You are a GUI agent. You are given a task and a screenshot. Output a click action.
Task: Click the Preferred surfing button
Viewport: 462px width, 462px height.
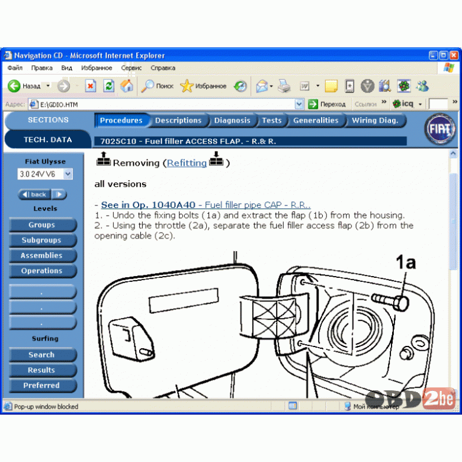tap(43, 386)
